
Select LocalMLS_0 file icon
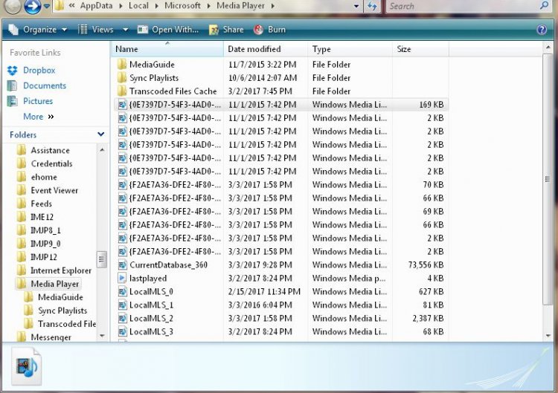122,292
